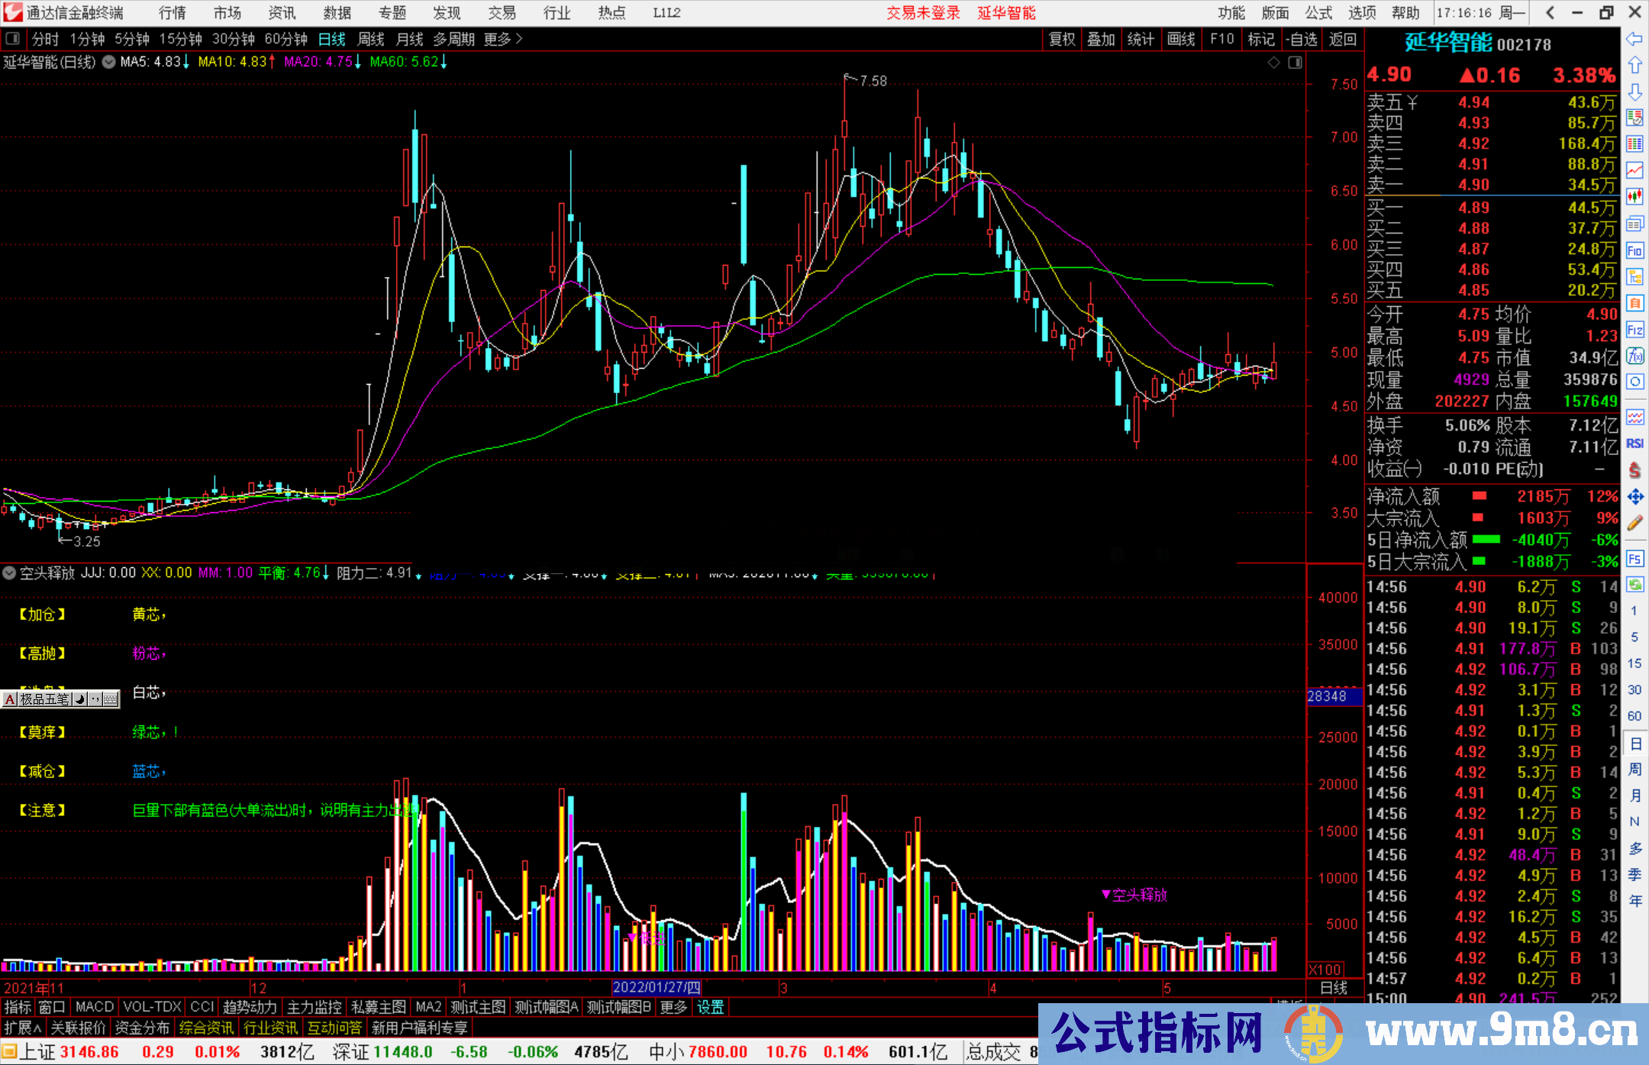Expand the dropdown beside 延华智能(日线) title
The image size is (1649, 1065).
[x=109, y=62]
